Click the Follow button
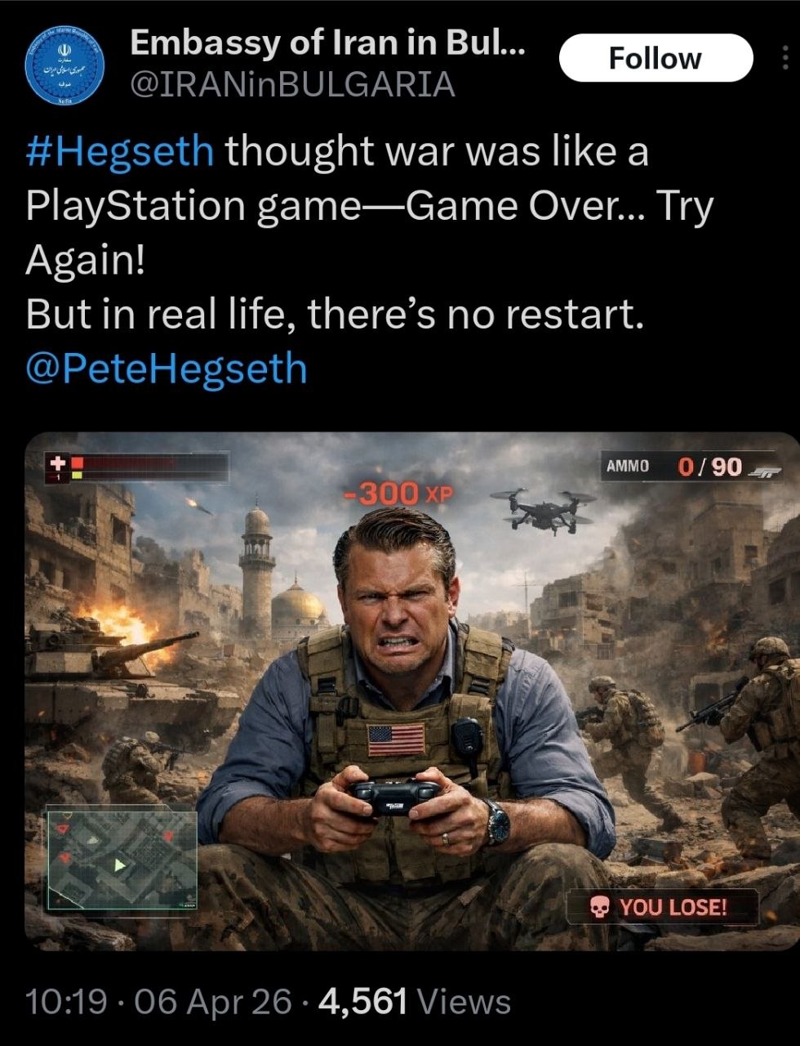 (x=656, y=58)
